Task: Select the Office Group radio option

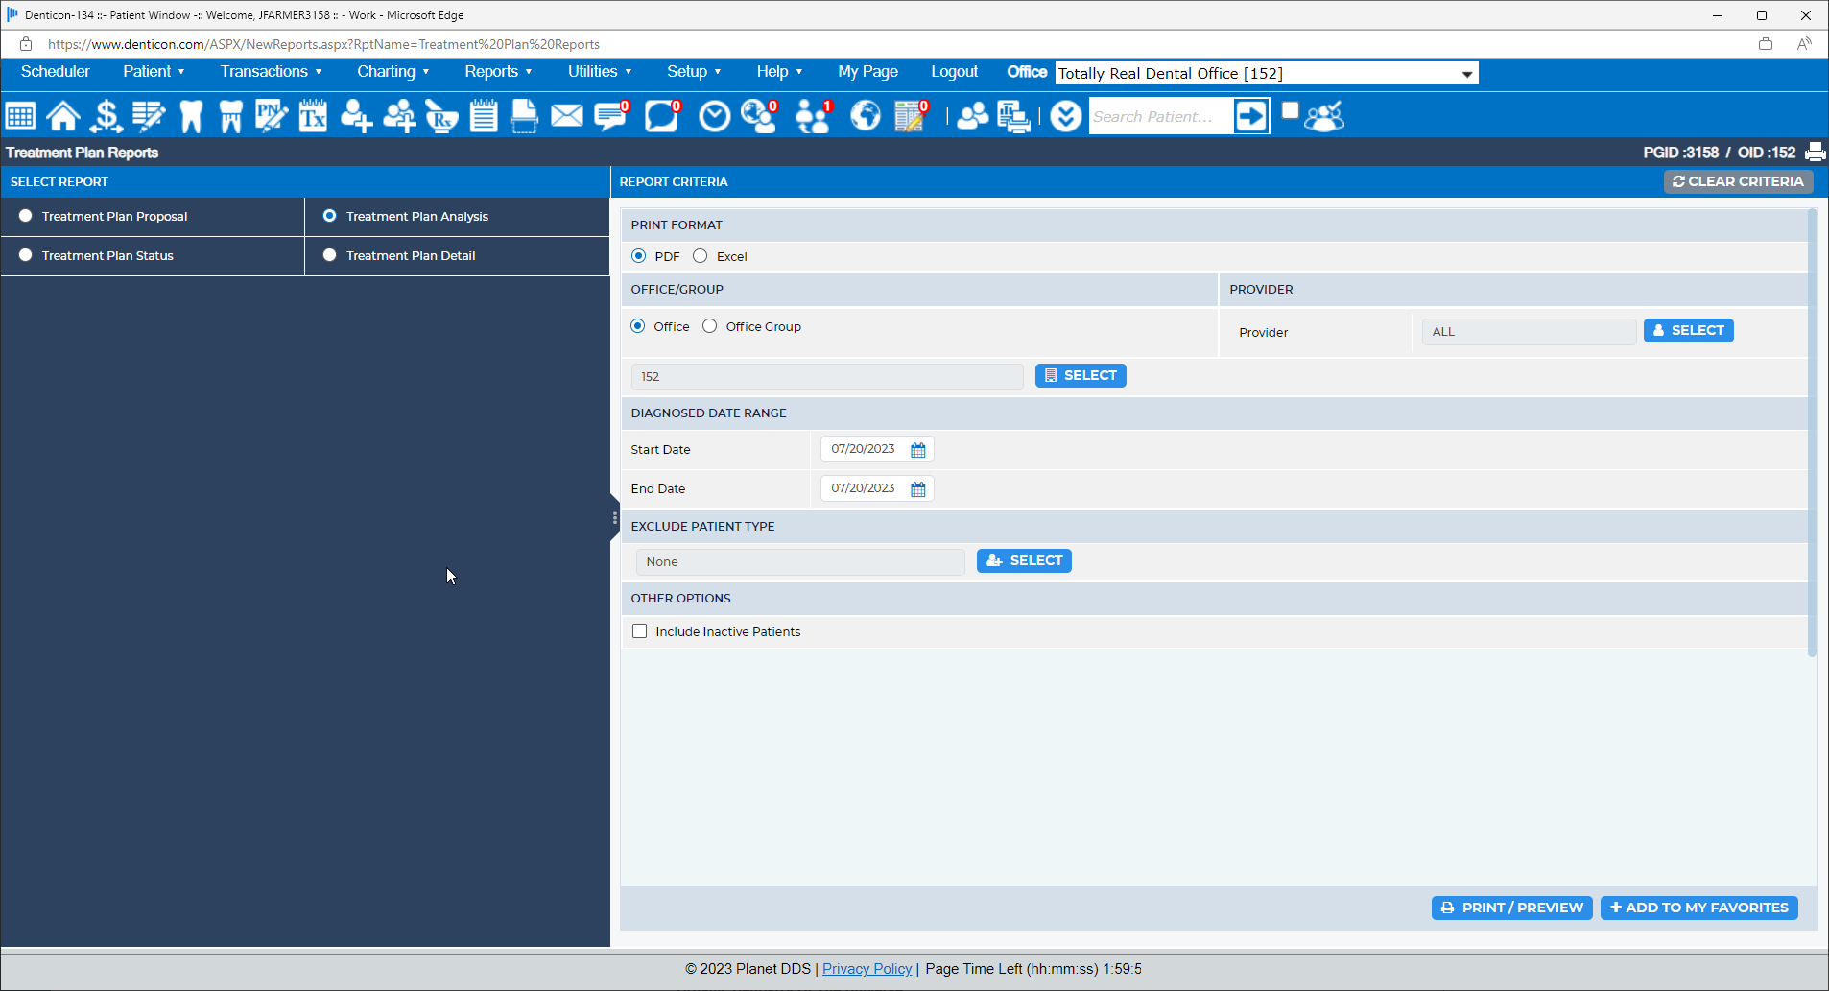Action: [x=710, y=326]
